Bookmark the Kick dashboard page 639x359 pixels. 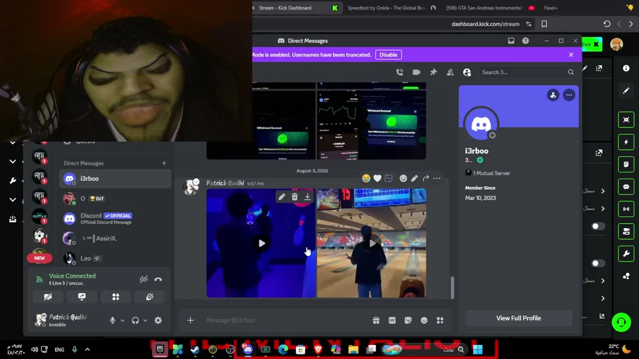(x=544, y=24)
